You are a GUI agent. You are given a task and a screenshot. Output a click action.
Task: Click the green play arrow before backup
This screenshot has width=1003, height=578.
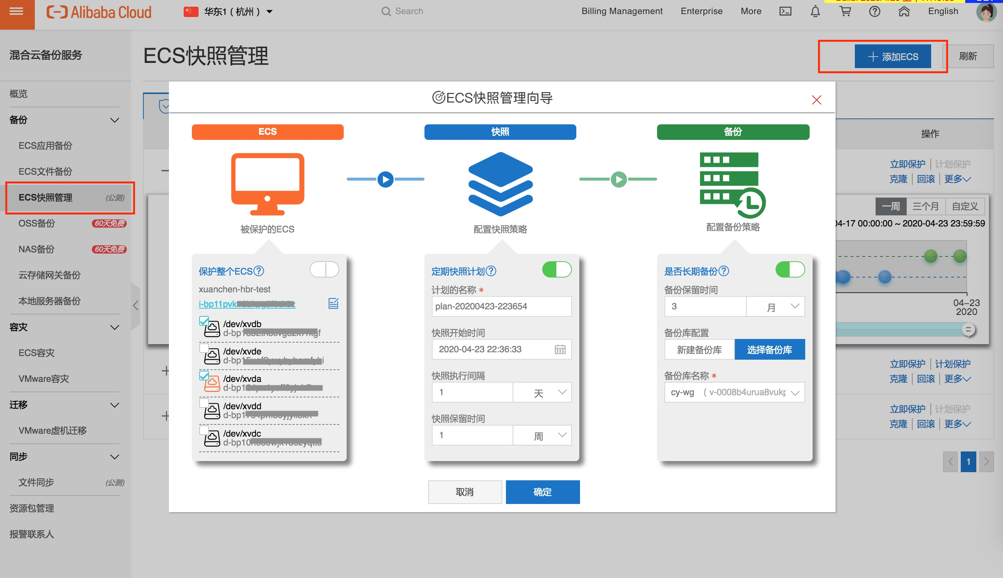[619, 179]
